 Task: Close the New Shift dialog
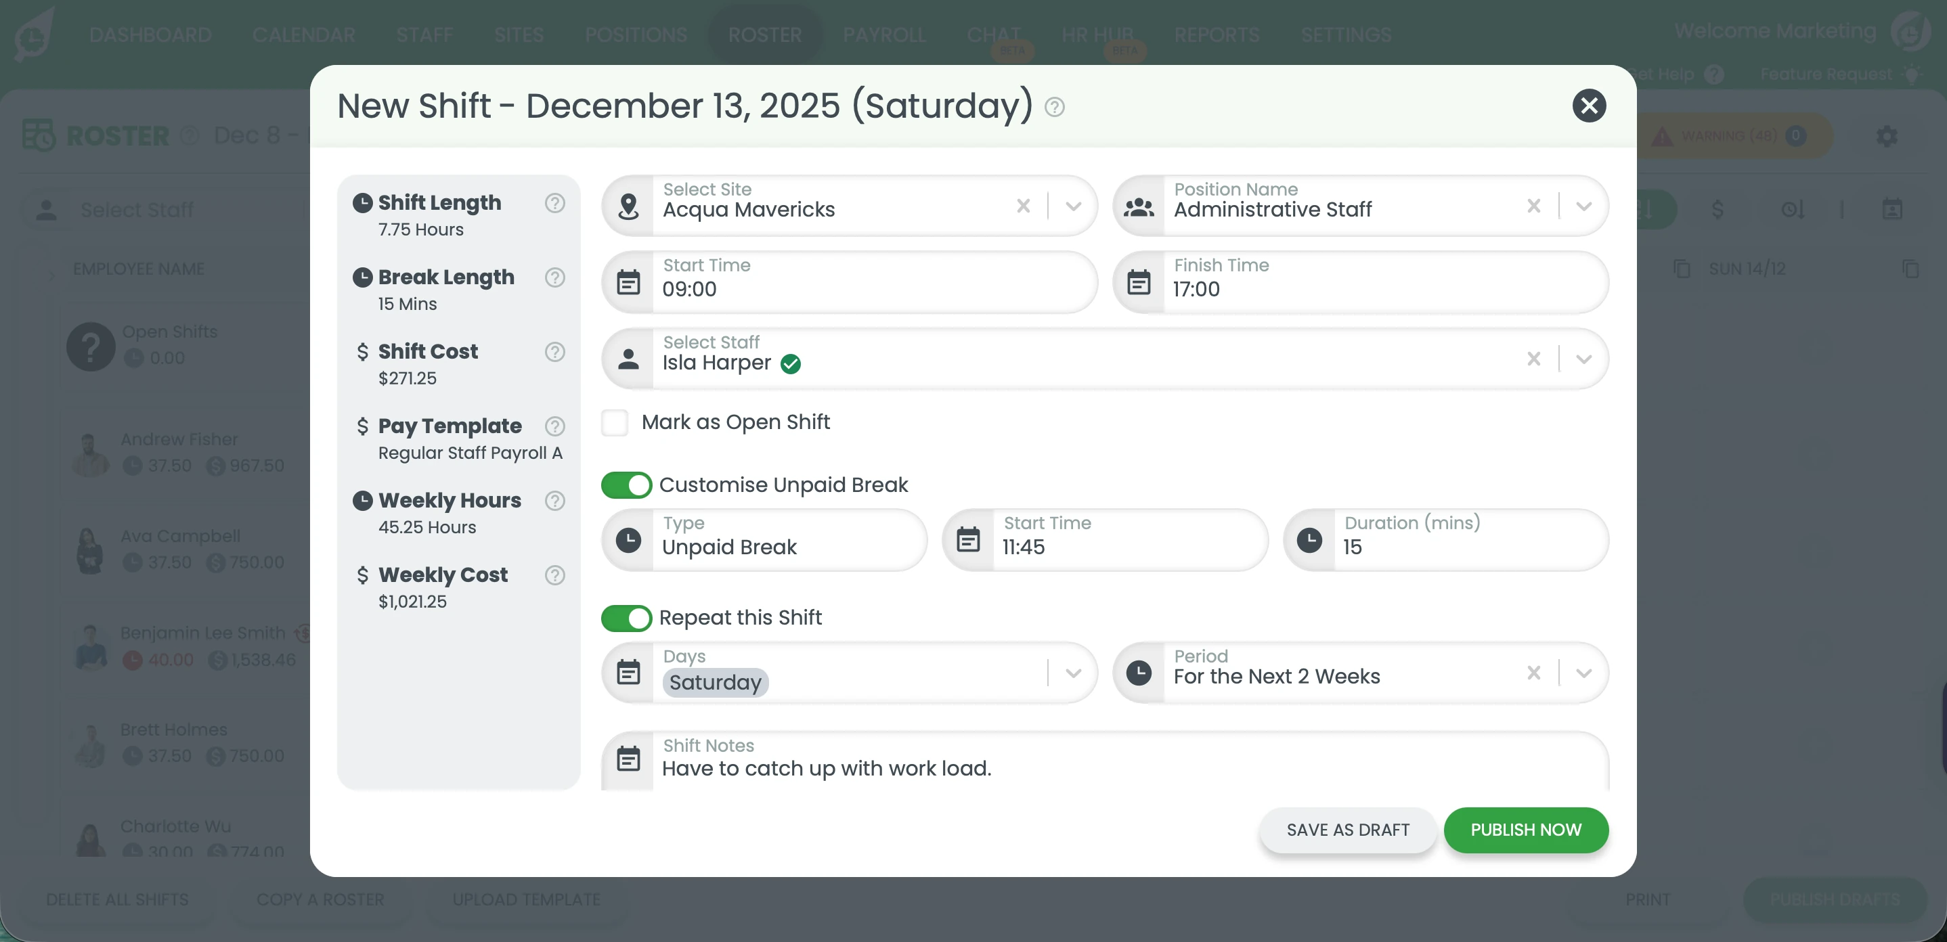point(1589,106)
